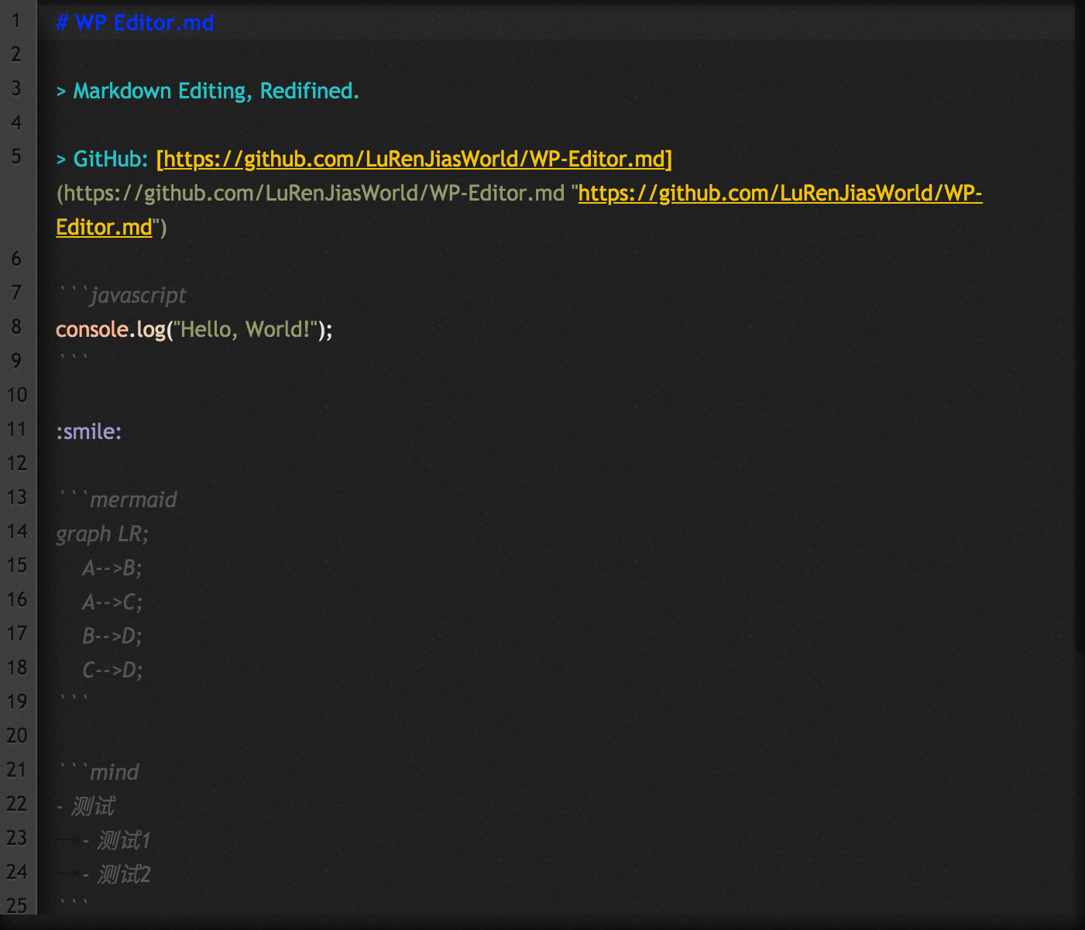
Task: Click the 'C-->D;' mermaid line
Action: point(113,670)
